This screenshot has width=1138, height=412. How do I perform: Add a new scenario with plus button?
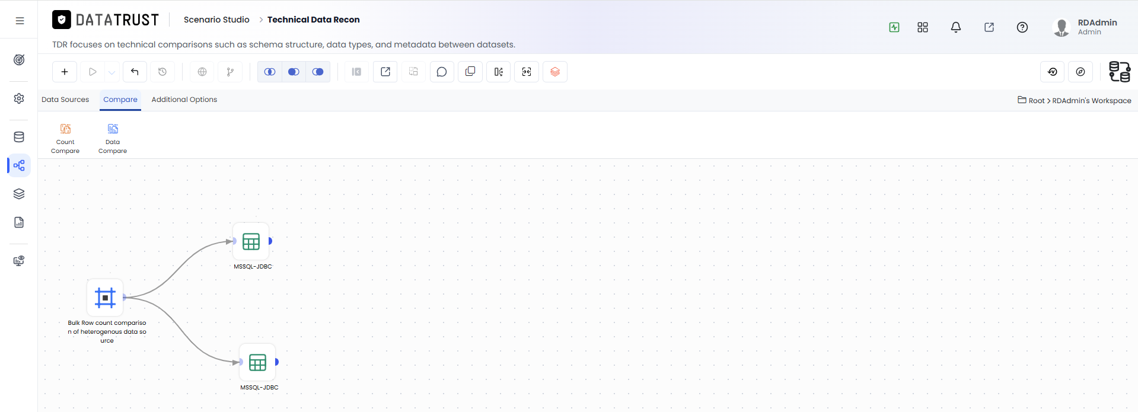pyautogui.click(x=65, y=72)
